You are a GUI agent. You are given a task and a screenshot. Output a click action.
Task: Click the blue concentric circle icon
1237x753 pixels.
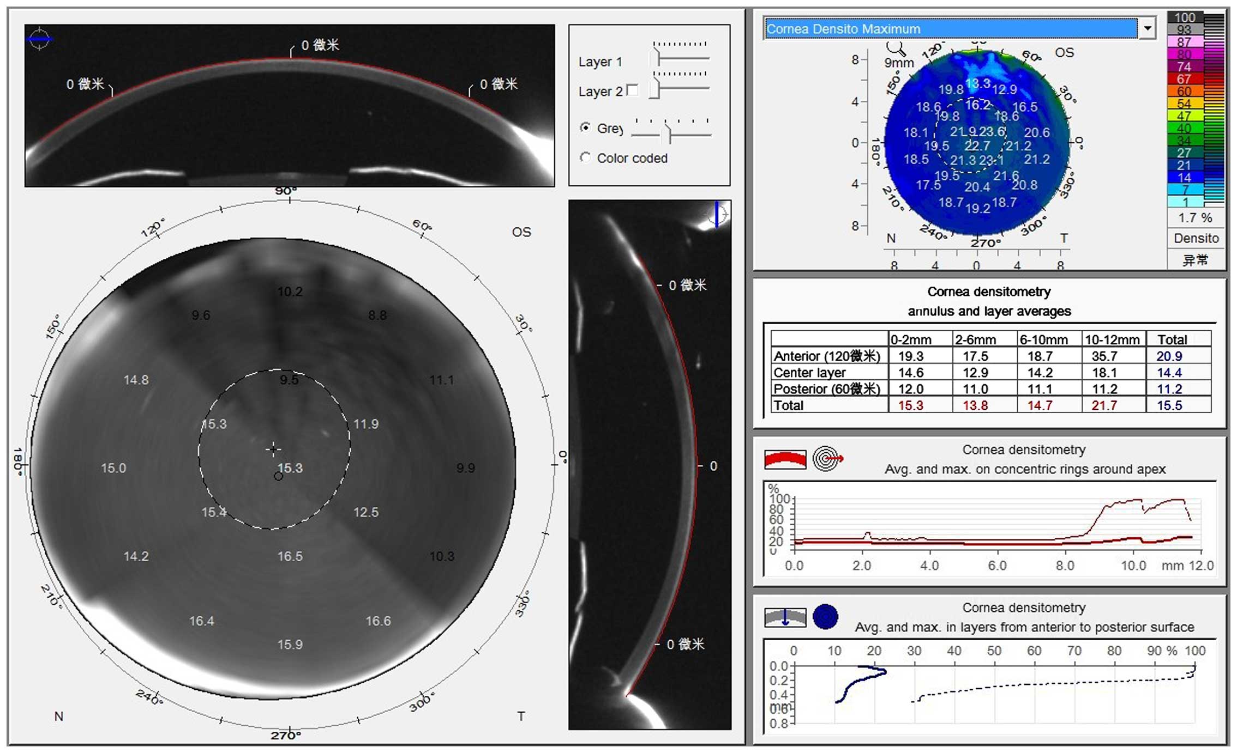pos(825,617)
